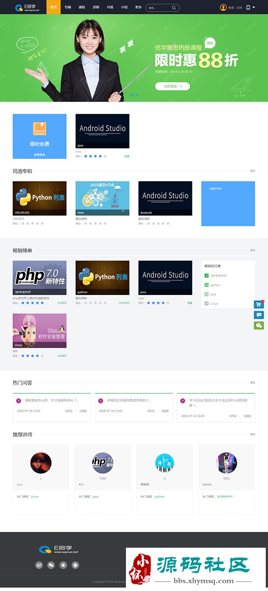Screen dimensions: 268x591
Task: Open the floating chat message icon
Action: (x=259, y=315)
